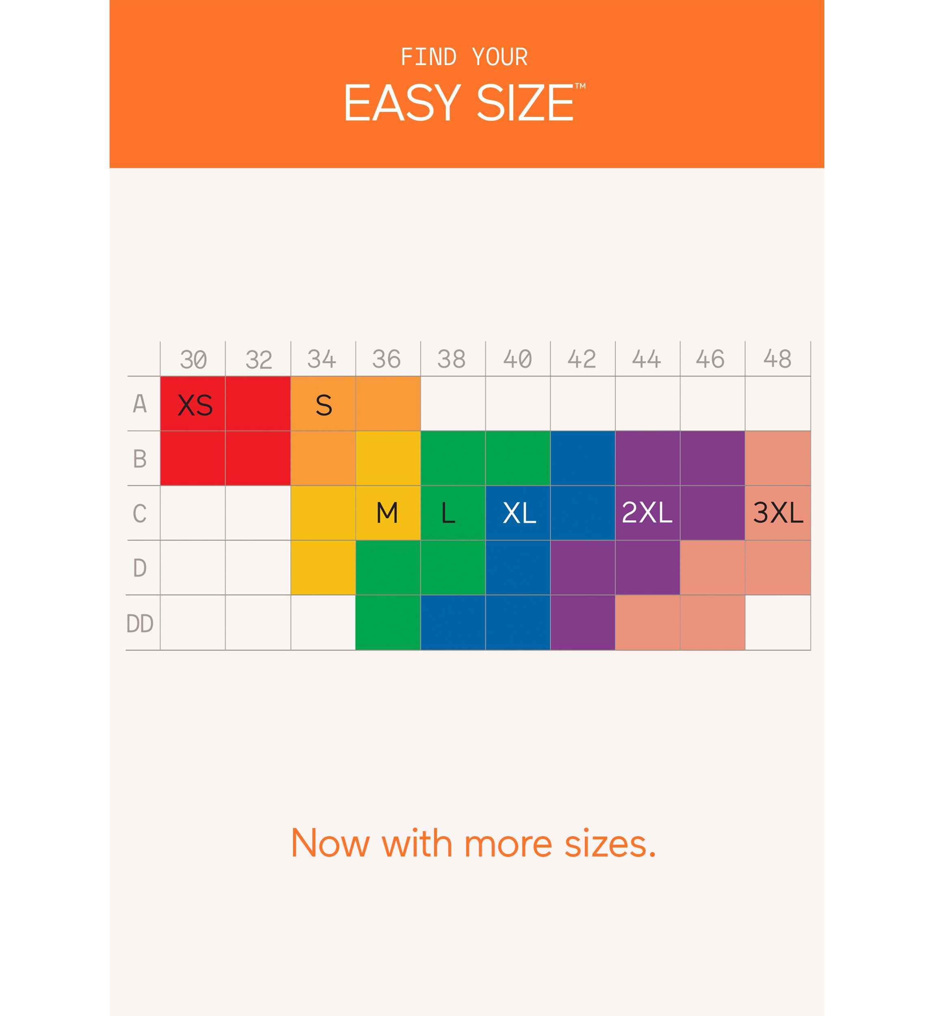Click the red XS size cell
Screen dimensions: 934x1016
tap(195, 405)
